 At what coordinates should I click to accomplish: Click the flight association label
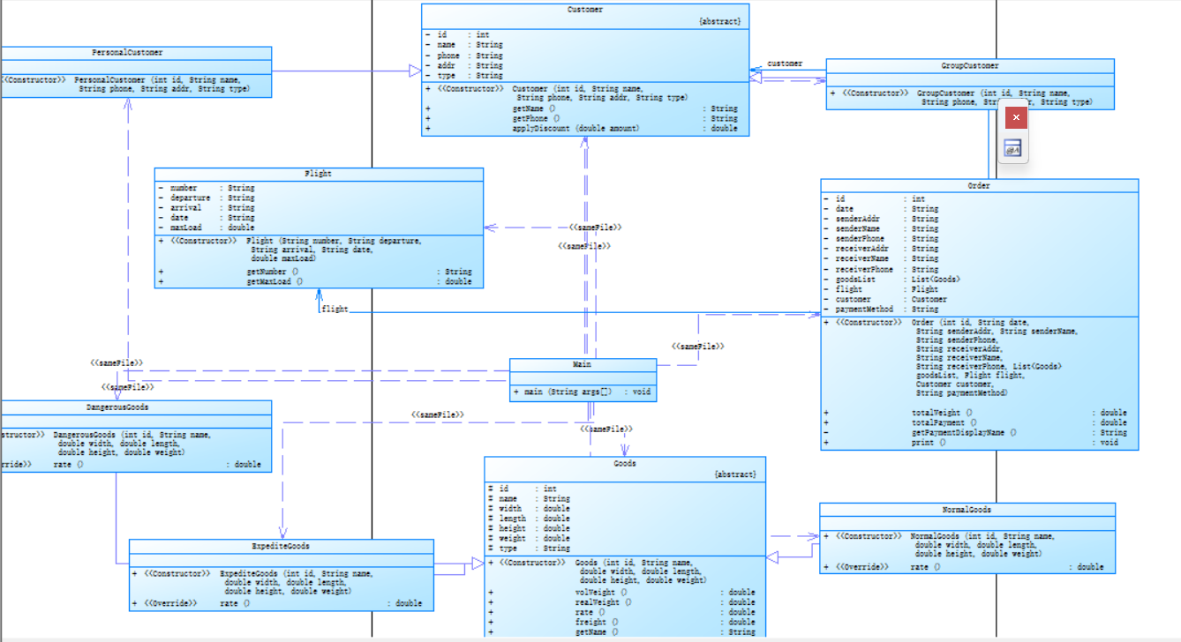[x=335, y=310]
